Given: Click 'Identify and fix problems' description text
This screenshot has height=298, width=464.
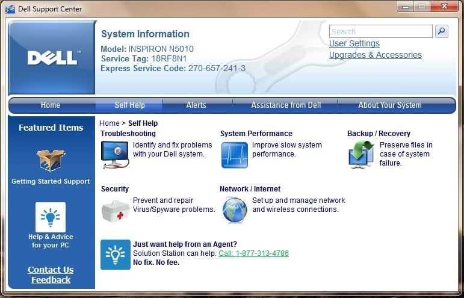Looking at the screenshot, I should tap(173, 149).
